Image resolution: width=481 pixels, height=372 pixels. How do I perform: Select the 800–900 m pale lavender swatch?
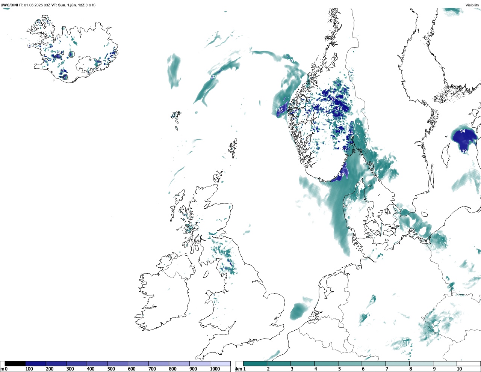pos(179,363)
